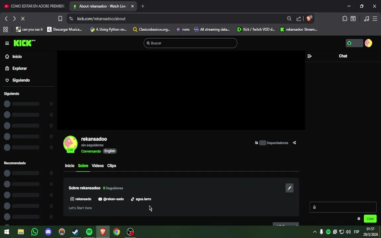Screen dimensions: 381x238
Task: Go forward with the browser forward arrow
Action: coord(14,19)
